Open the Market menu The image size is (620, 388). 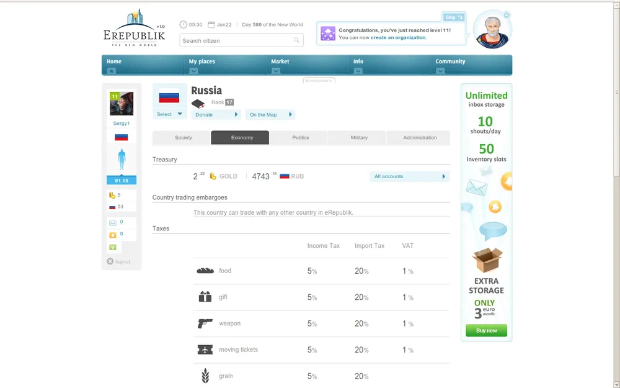pyautogui.click(x=280, y=61)
